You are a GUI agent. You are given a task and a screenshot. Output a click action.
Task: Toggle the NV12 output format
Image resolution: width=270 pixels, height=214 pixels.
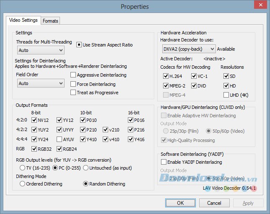click(34, 121)
